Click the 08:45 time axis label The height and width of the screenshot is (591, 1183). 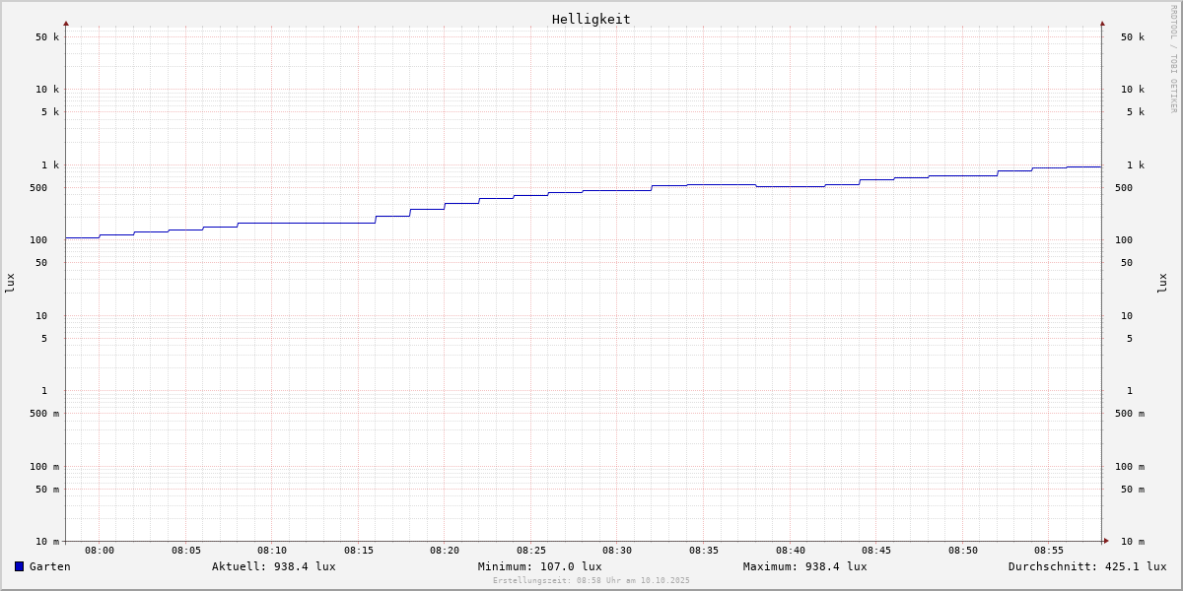tap(876, 551)
